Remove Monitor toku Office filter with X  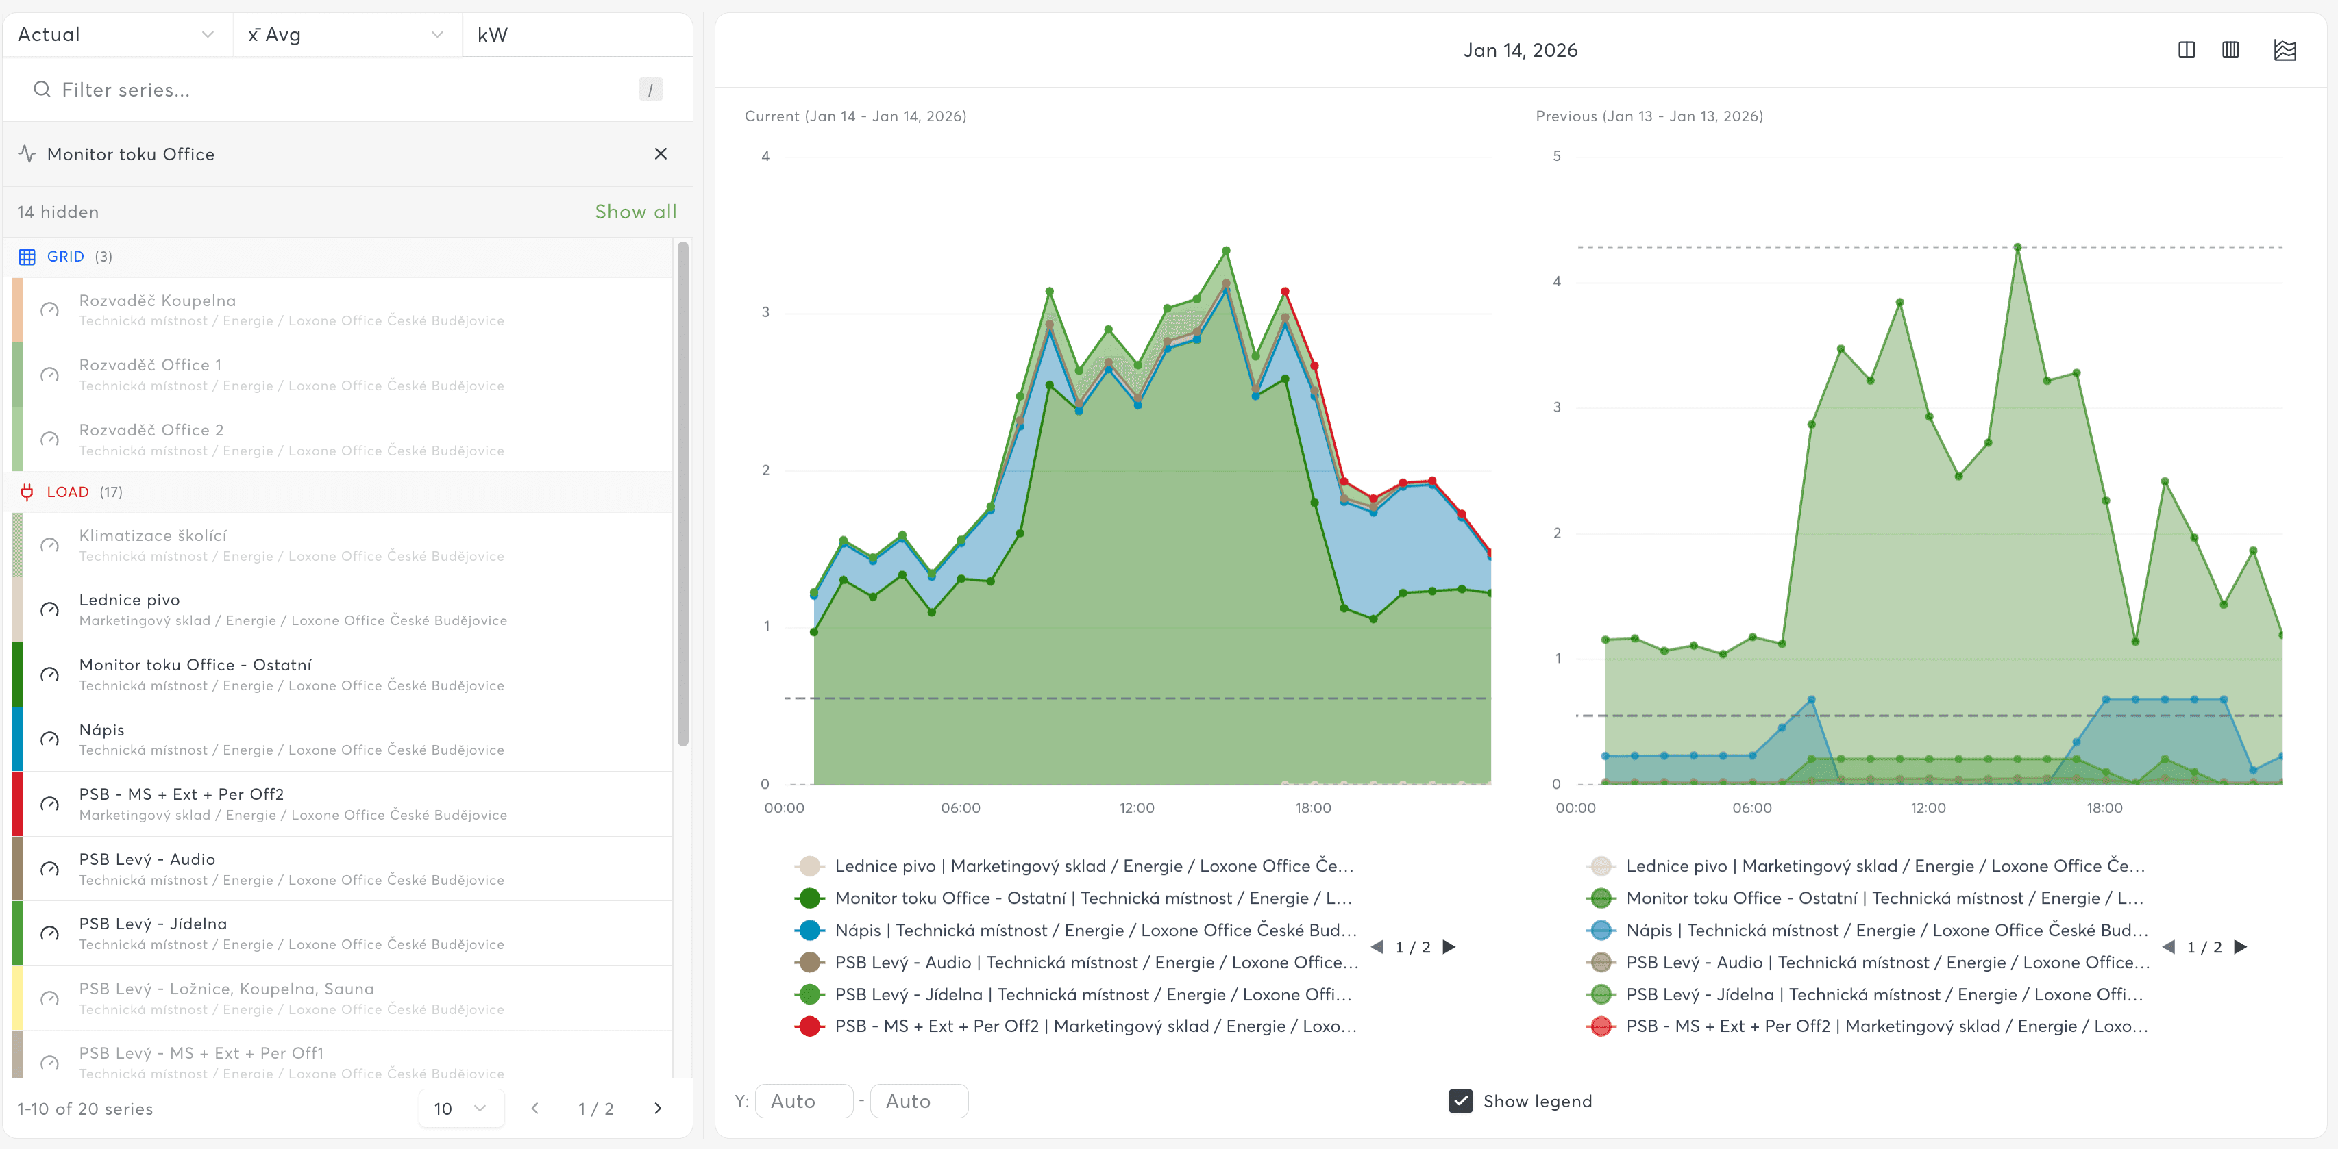[x=661, y=154]
